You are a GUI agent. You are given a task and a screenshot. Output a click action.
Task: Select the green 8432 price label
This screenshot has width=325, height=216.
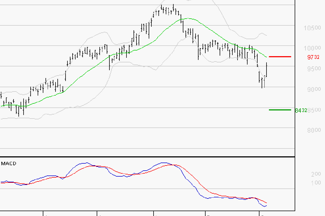301,110
